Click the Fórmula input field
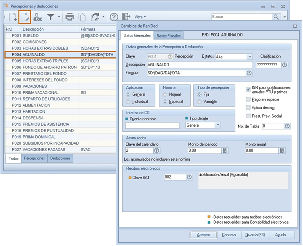The width and height of the screenshot is (303, 246). coord(196,73)
